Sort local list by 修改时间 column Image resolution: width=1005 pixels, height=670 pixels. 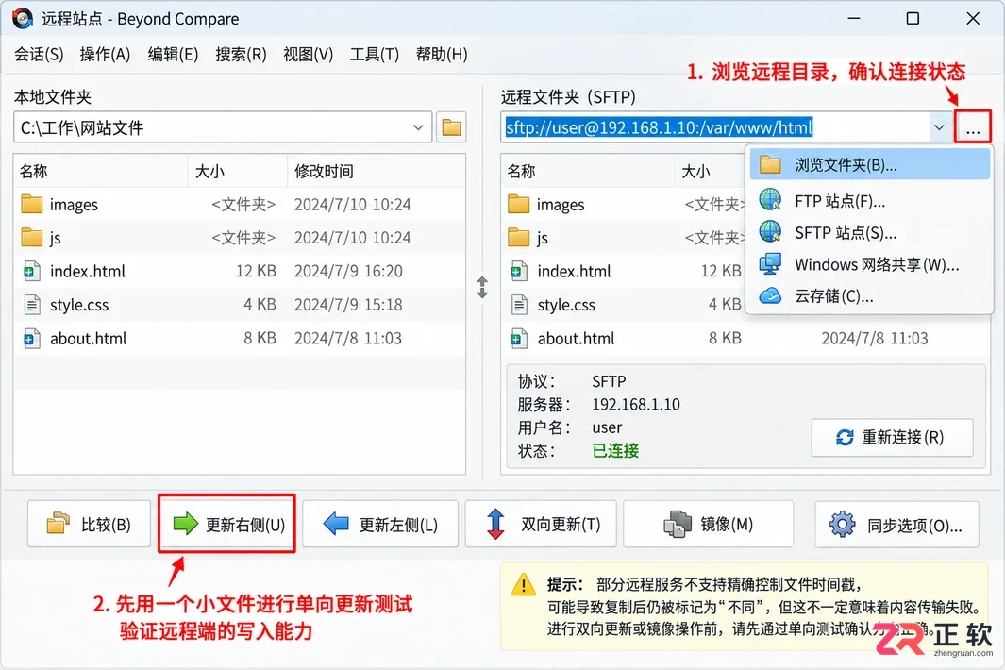point(377,171)
